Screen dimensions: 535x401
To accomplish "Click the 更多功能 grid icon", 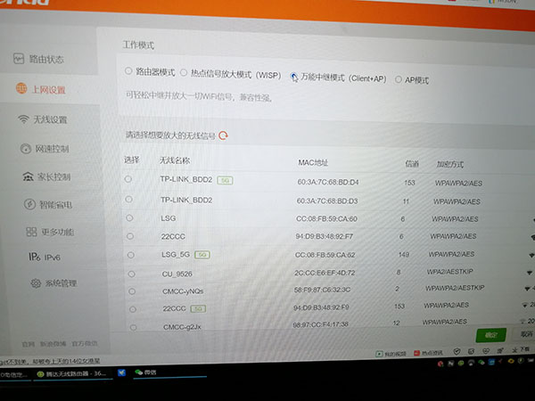I will pos(32,232).
